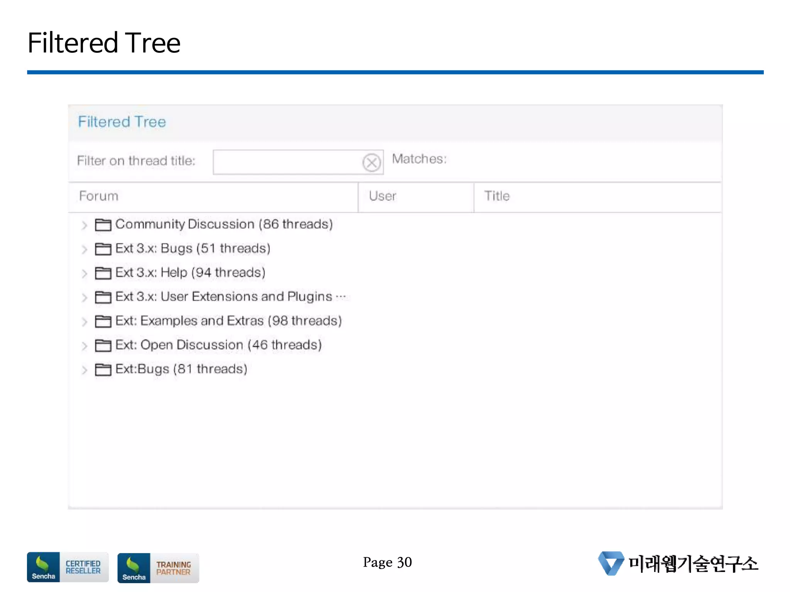Sort by the Forum column header

pos(213,196)
